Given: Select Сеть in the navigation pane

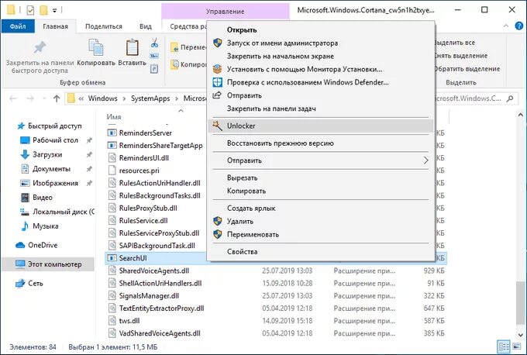Looking at the screenshot, I should [36, 284].
